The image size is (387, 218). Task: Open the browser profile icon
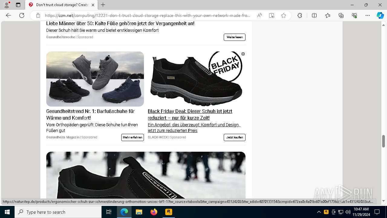pyautogui.click(x=7, y=5)
